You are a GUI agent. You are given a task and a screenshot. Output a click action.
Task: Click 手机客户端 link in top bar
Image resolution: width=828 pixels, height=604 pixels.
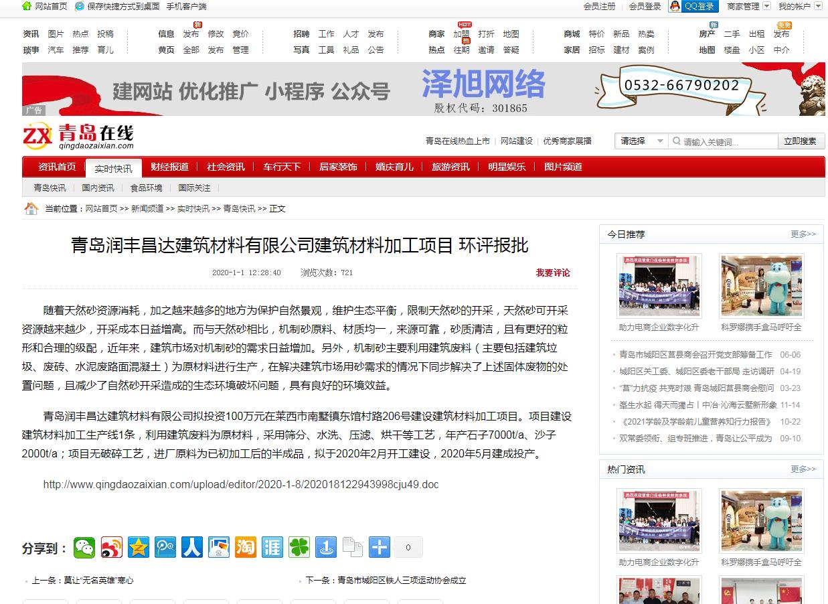186,6
